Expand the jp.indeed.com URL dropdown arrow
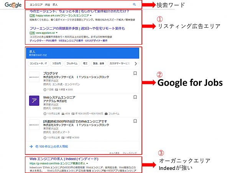The width and height of the screenshot is (230, 173). 87,163
